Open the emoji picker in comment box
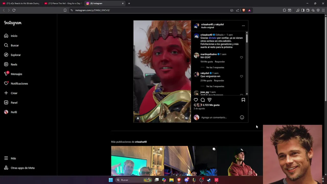The image size is (327, 184). pyautogui.click(x=242, y=117)
